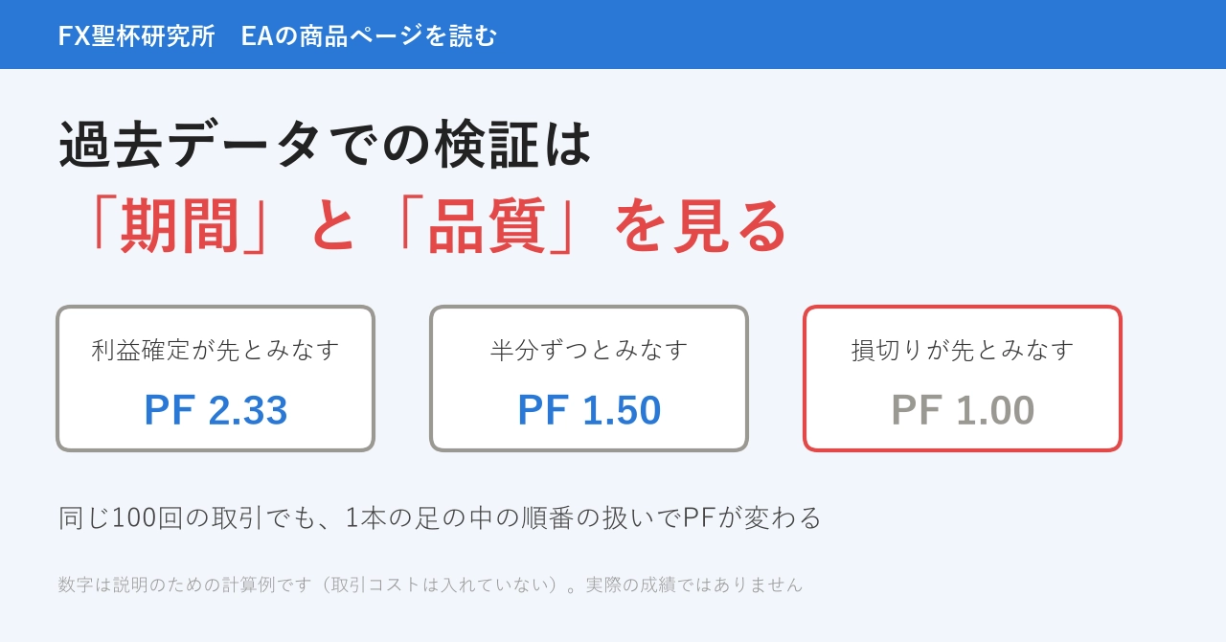Click the 損切りが先とみなす label text
Screen dimensions: 1226x642
963,350
